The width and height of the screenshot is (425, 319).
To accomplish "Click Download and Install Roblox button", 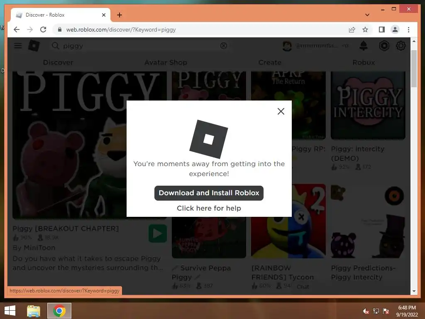I will coord(209,193).
